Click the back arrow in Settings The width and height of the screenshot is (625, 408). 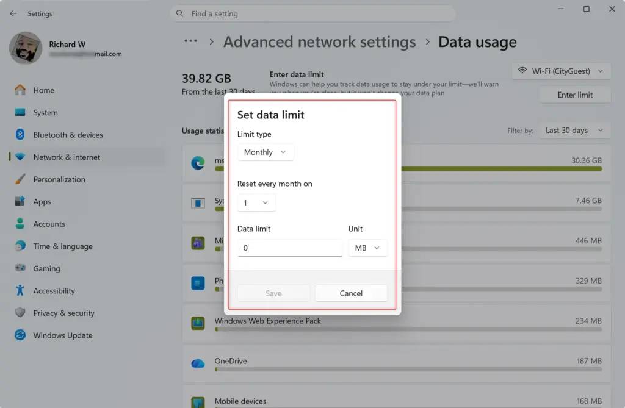pos(13,13)
